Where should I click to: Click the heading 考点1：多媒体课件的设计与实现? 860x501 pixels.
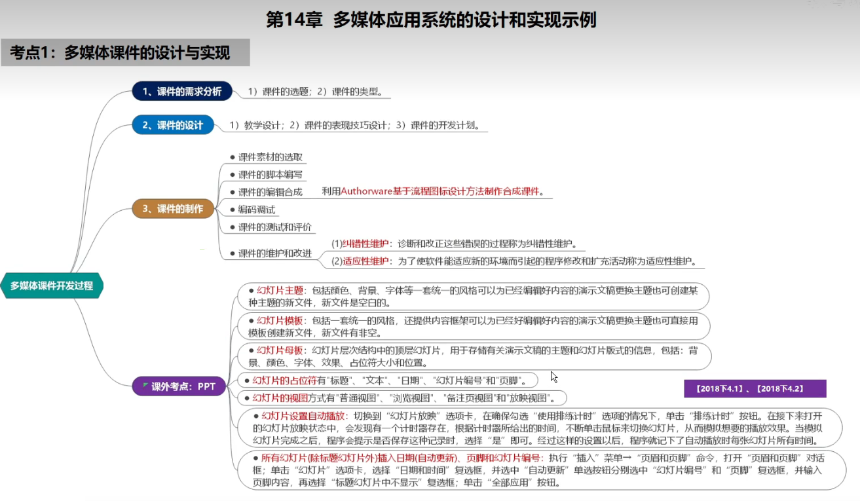tap(125, 52)
